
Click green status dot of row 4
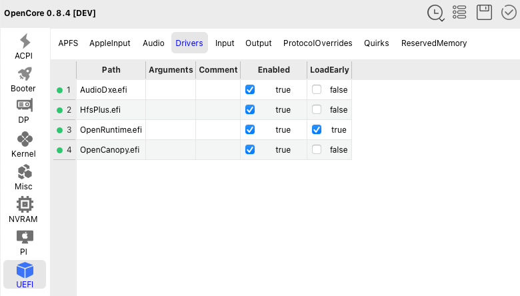(60, 150)
